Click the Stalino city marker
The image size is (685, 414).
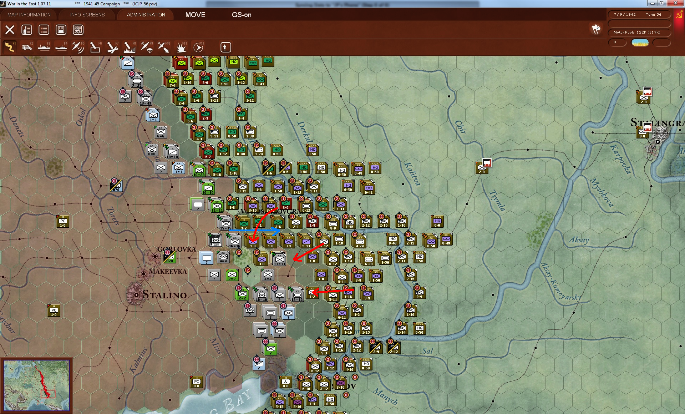pyautogui.click(x=136, y=295)
